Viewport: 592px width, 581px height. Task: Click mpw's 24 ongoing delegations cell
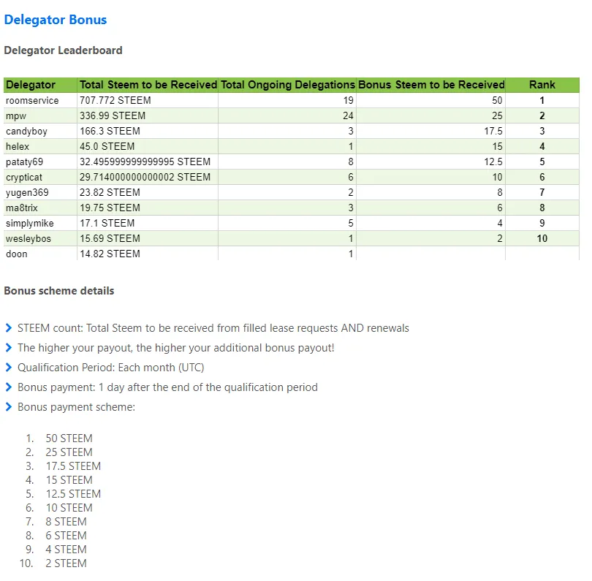tap(287, 116)
